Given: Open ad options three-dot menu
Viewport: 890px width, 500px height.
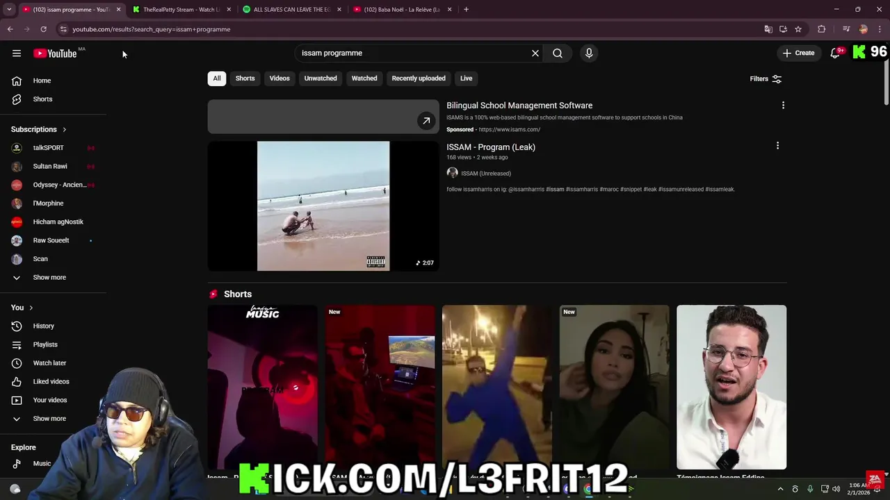Looking at the screenshot, I should coord(783,106).
